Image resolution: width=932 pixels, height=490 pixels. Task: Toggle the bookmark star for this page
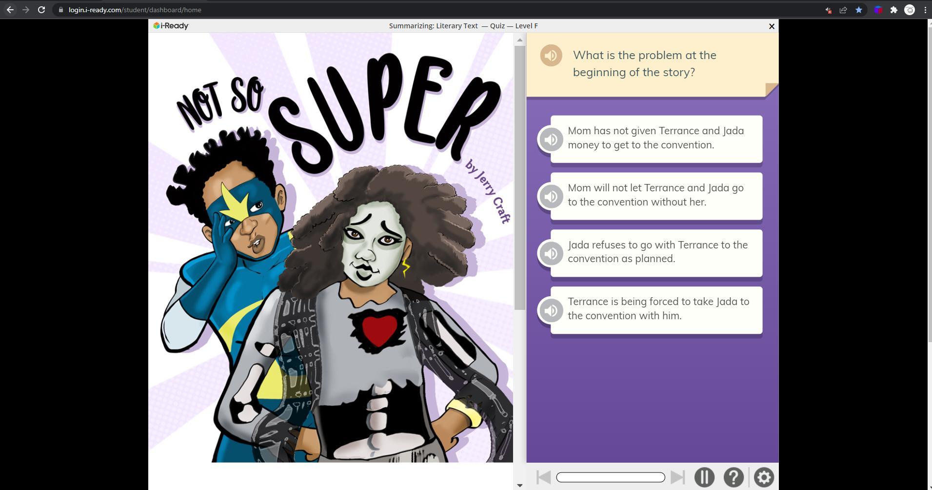pos(859,10)
